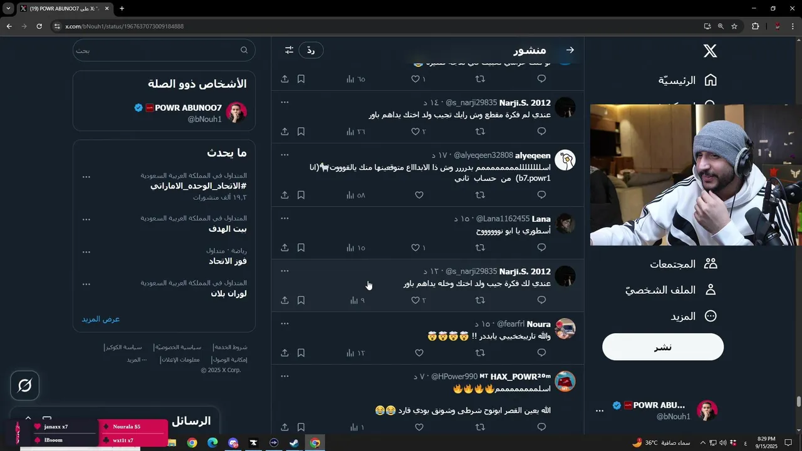Open more options on Lana reply
The image size is (802, 451).
[x=284, y=218]
